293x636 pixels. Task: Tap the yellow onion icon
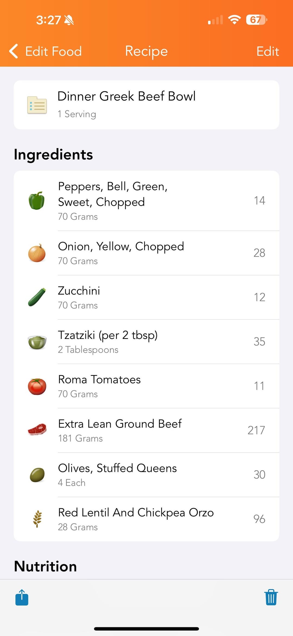(x=37, y=253)
